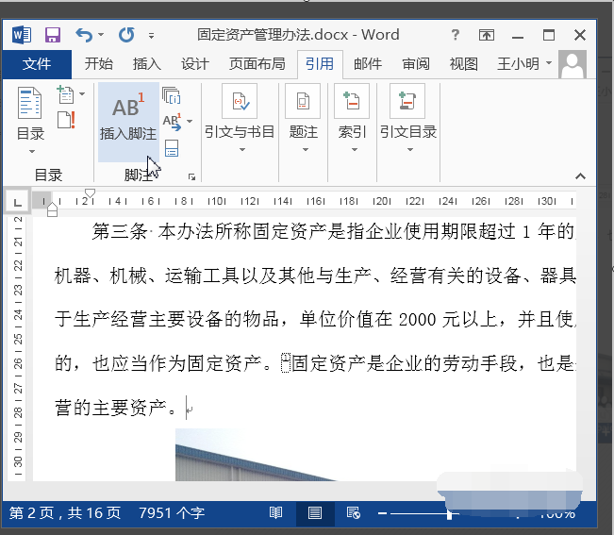The height and width of the screenshot is (535, 614).
Task: Click 插入脚注 insert footnote button
Action: [x=128, y=122]
